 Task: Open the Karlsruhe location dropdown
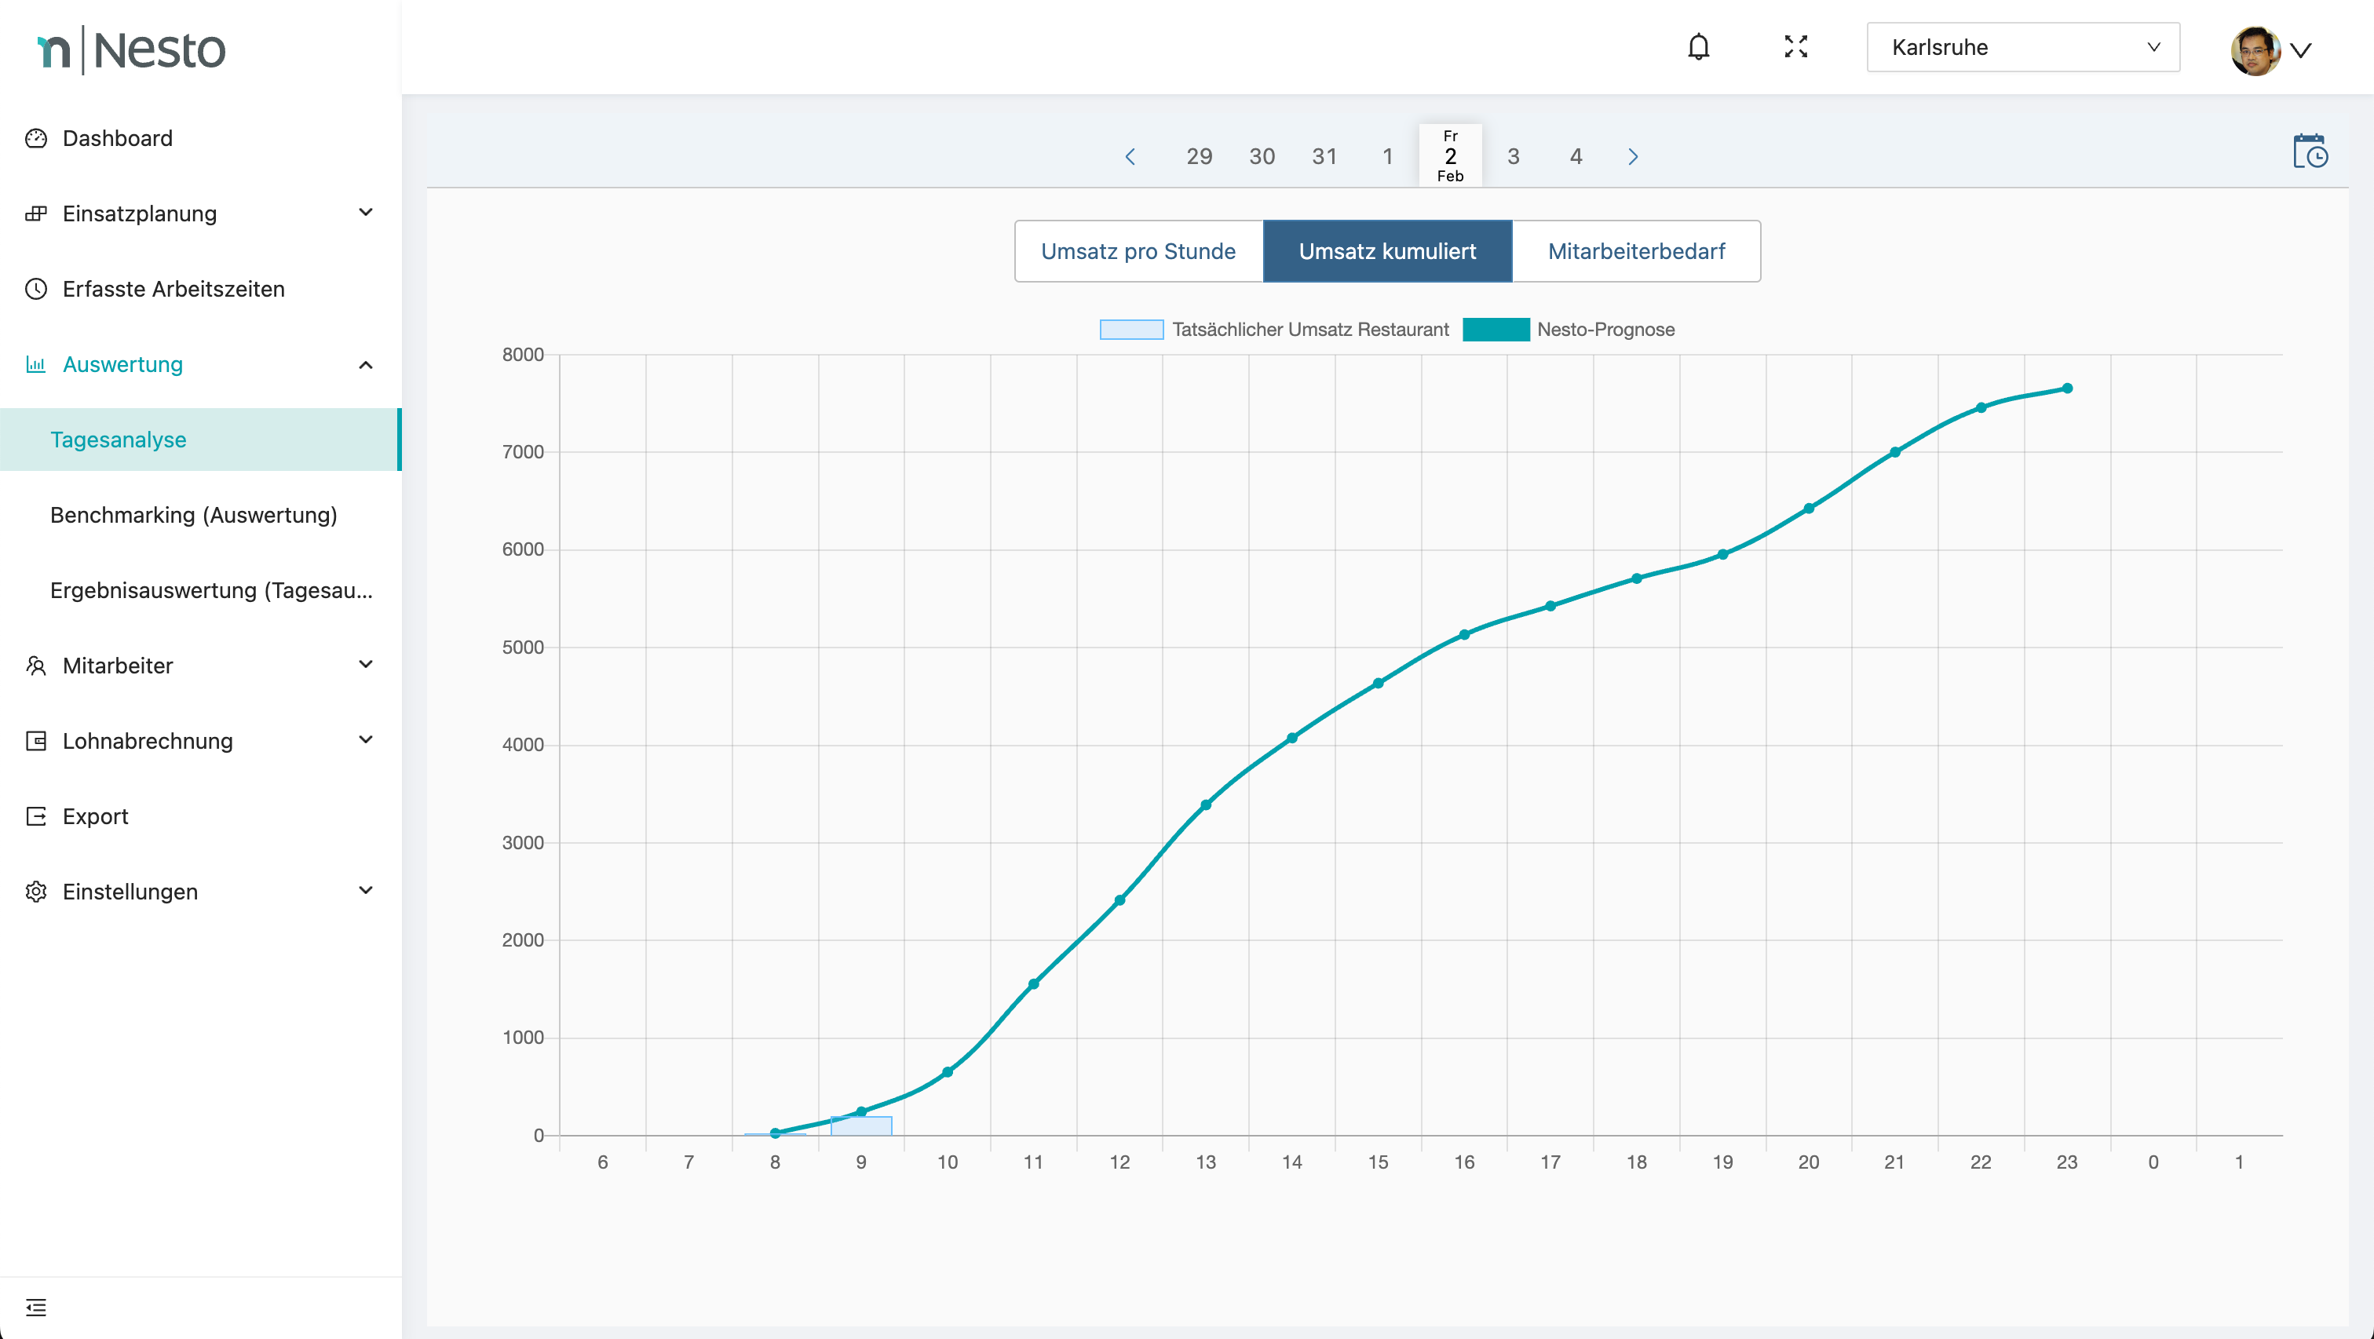pos(2023,48)
